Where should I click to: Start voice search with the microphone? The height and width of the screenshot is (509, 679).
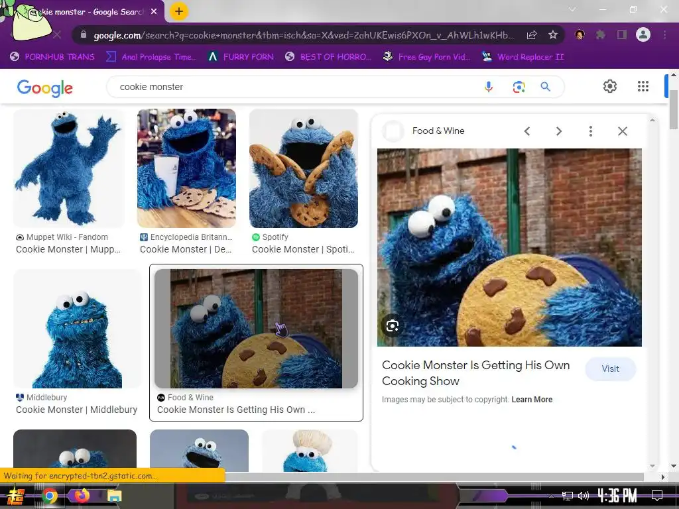coord(489,87)
